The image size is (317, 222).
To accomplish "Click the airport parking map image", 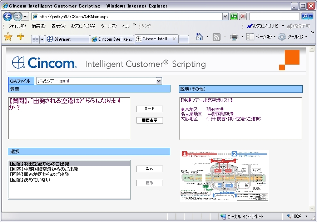I will tap(224, 176).
